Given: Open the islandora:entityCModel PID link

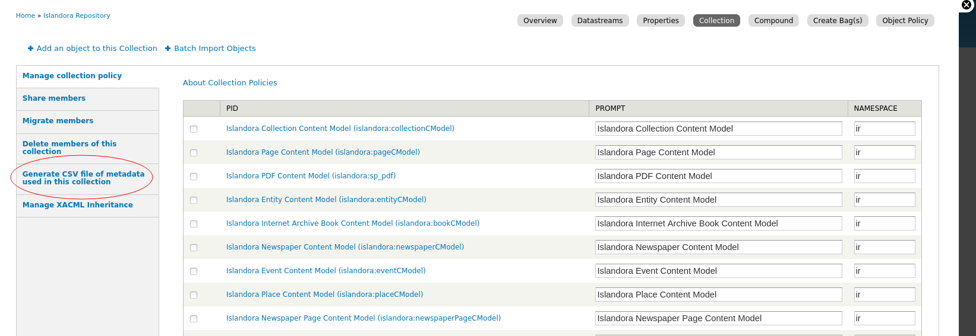Looking at the screenshot, I should (326, 200).
